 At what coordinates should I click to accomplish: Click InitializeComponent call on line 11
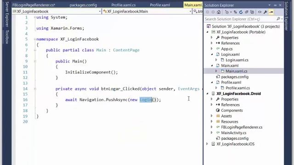coord(91,72)
